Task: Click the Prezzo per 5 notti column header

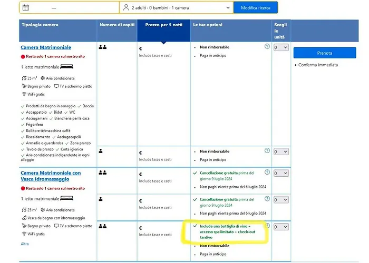Action: tap(163, 25)
